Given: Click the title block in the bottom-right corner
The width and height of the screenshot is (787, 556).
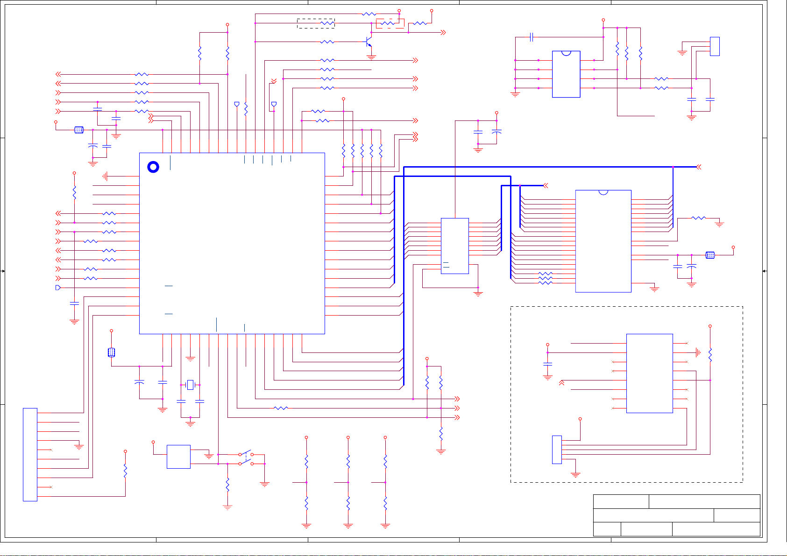Looking at the screenshot, I should 677,515.
